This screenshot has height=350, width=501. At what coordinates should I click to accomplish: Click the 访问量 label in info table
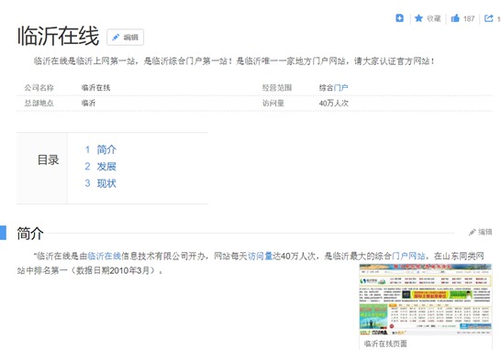273,103
